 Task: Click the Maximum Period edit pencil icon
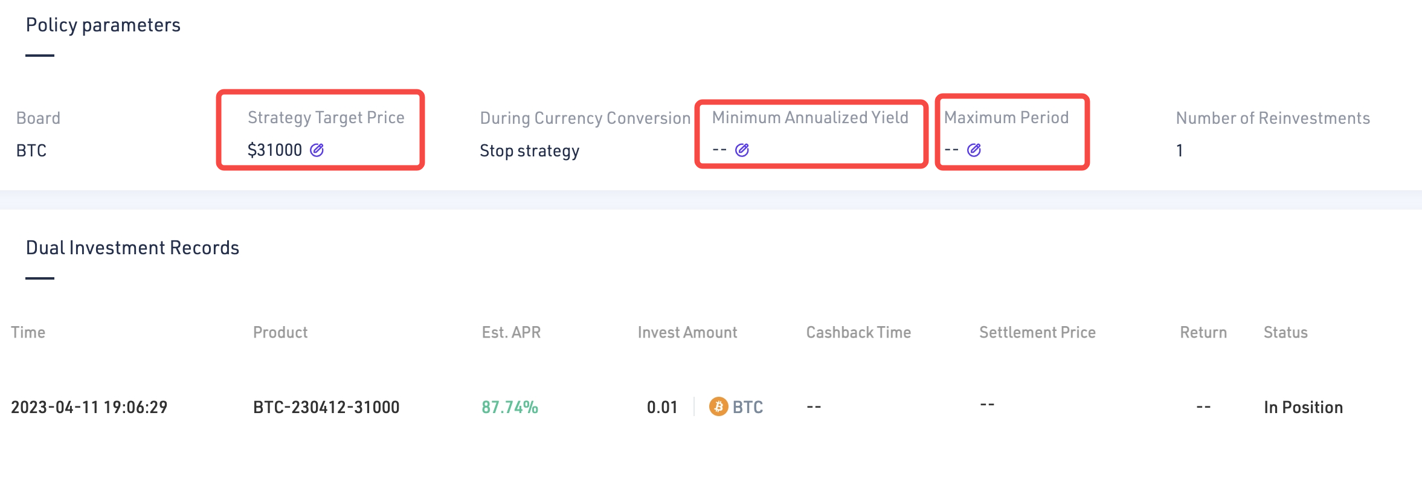tap(974, 150)
